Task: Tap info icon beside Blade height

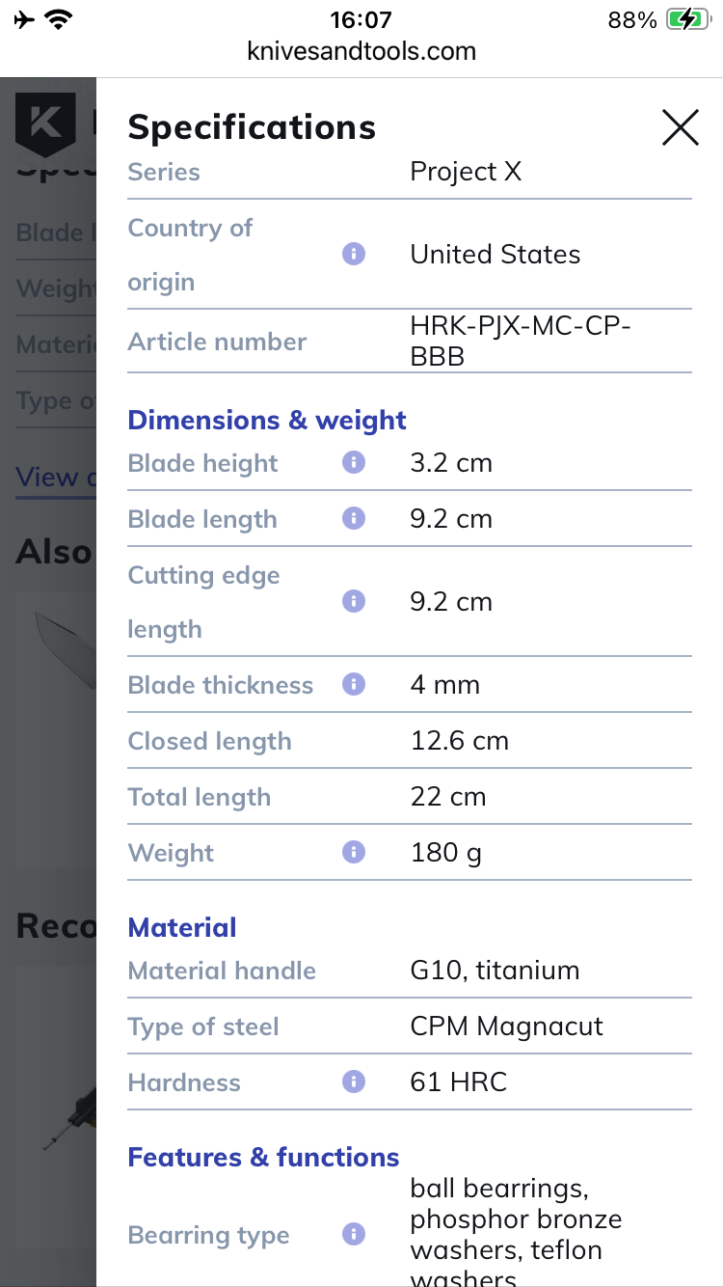Action: (x=354, y=463)
